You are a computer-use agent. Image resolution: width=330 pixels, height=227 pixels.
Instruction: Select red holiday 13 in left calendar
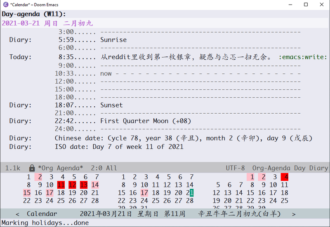point(84,185)
